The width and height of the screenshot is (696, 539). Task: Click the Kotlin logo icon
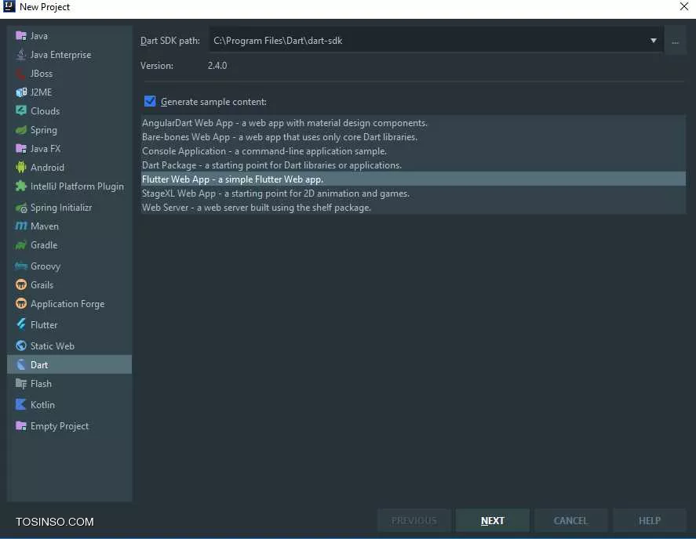pos(21,405)
